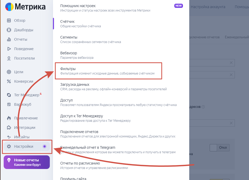Image resolution: width=249 pixels, height=180 pixels.
Task: Open Настройка аккаунта link at top
Action: click(x=208, y=7)
